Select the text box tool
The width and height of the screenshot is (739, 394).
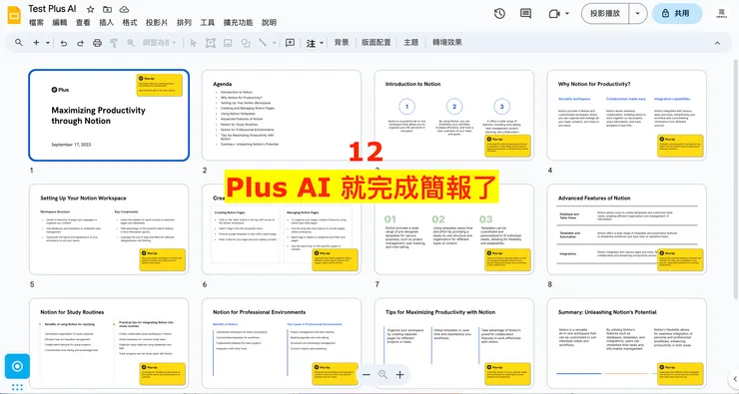click(x=210, y=43)
